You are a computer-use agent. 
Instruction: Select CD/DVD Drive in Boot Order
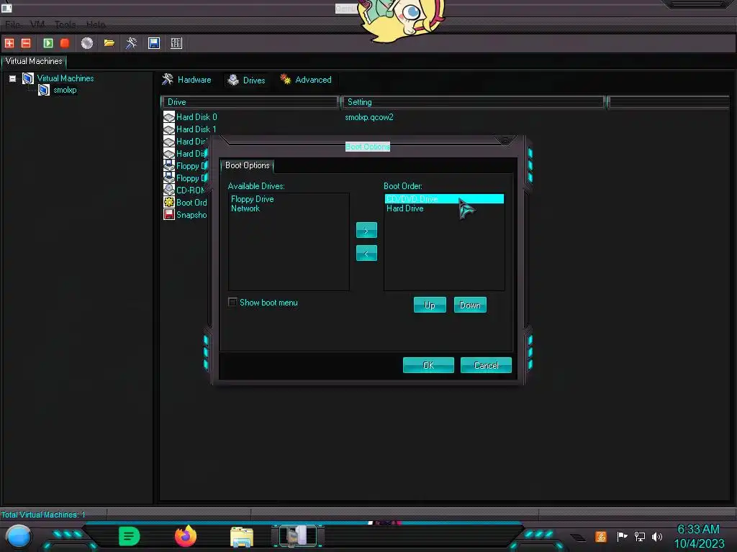click(x=444, y=199)
